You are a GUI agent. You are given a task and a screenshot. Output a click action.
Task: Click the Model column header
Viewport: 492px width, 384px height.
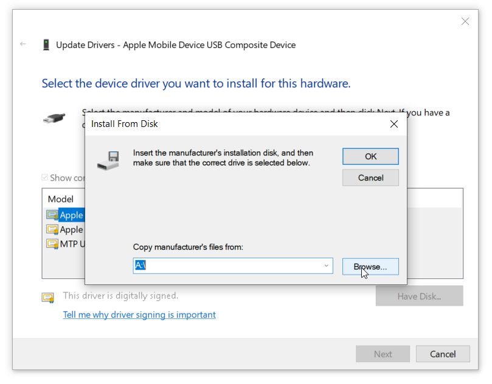coord(60,199)
